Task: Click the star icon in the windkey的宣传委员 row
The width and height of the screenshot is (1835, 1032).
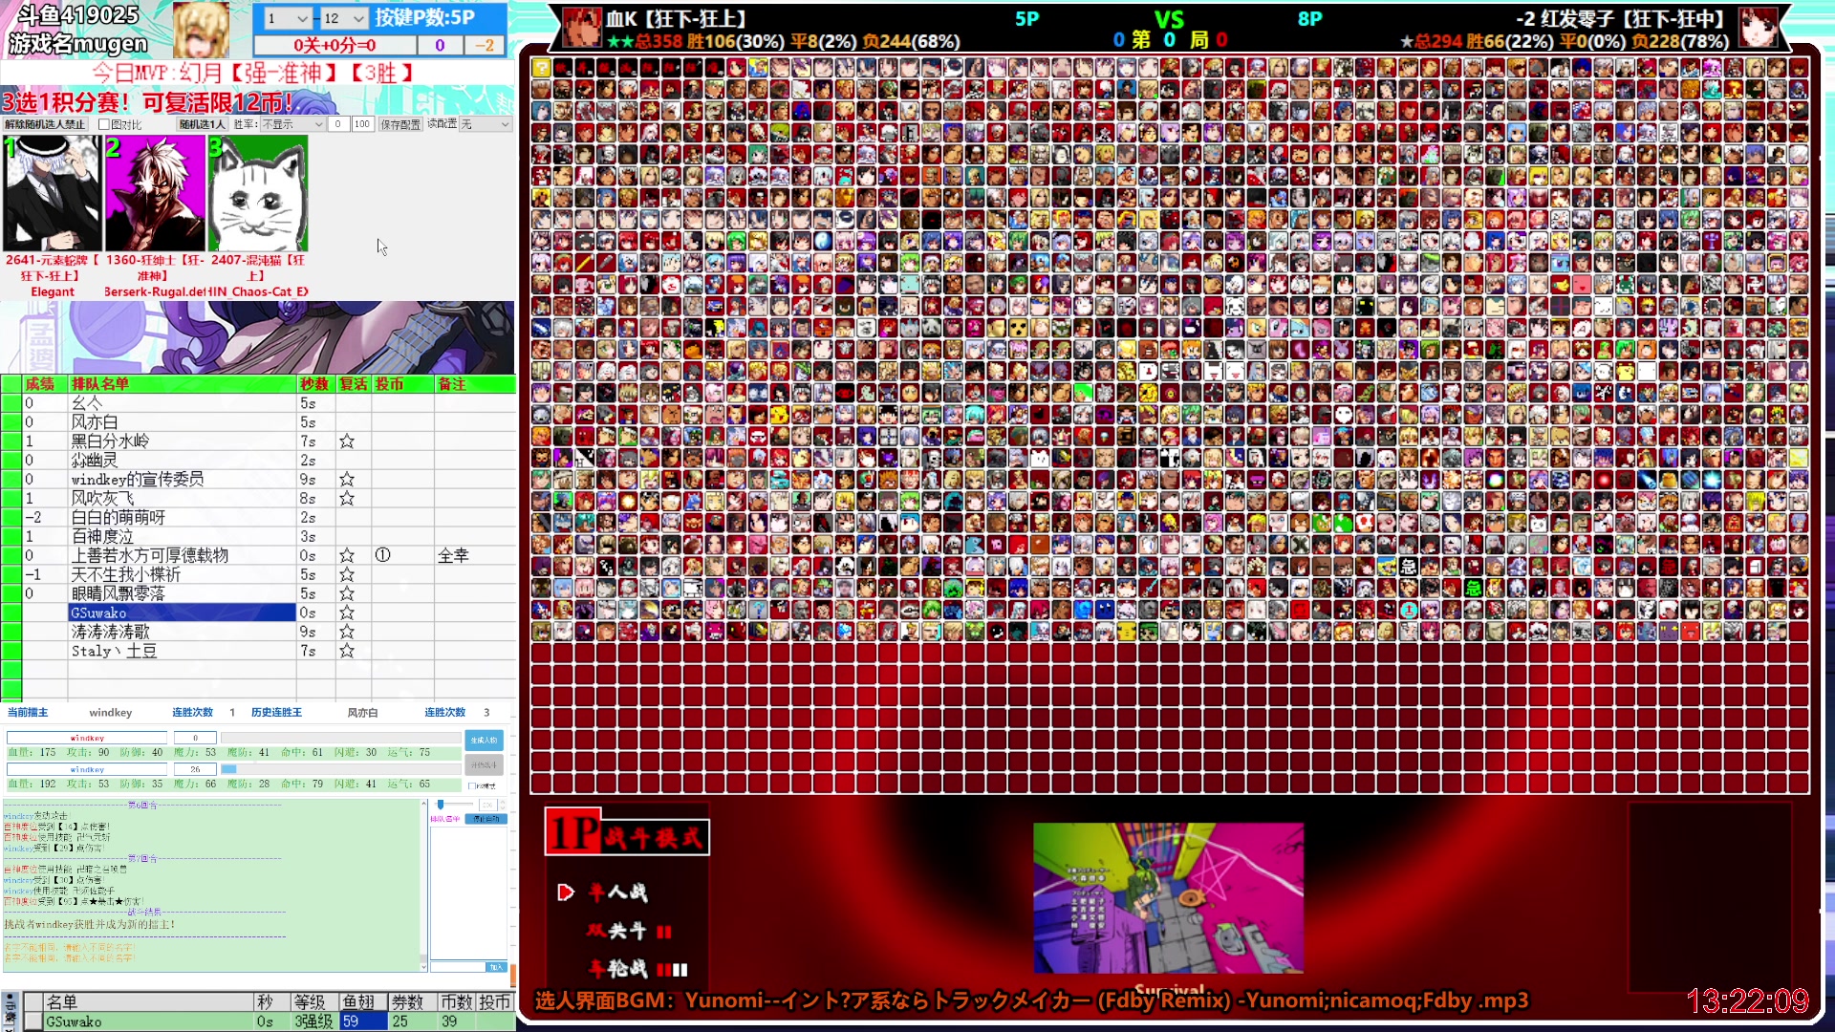Action: pyautogui.click(x=347, y=480)
